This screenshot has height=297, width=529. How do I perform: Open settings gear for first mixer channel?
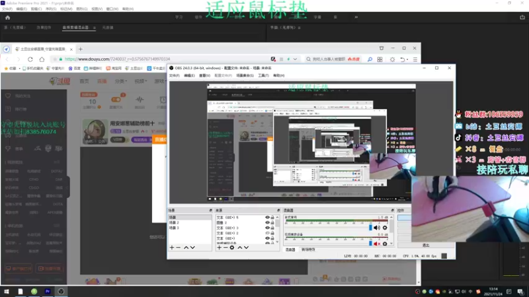pos(385,228)
